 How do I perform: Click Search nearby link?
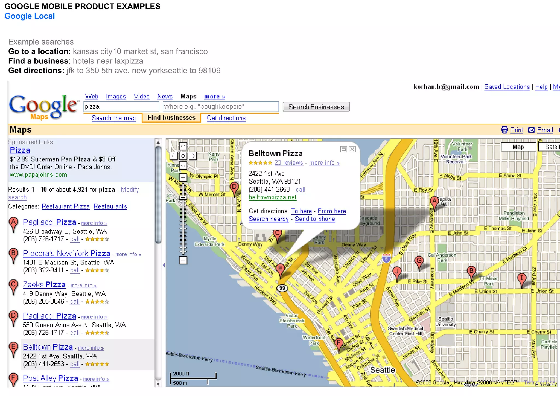[x=269, y=219]
